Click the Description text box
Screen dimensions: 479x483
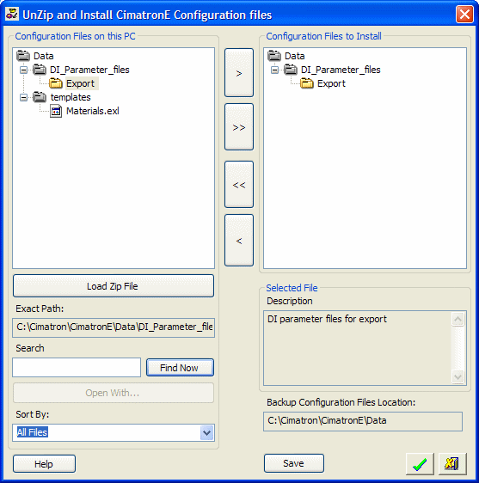(x=365, y=348)
